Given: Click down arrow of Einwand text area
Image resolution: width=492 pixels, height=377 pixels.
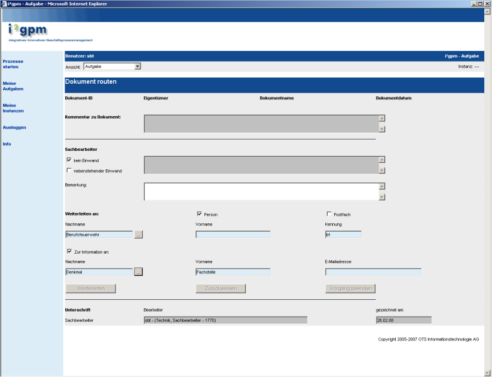Looking at the screenshot, I should (381, 171).
